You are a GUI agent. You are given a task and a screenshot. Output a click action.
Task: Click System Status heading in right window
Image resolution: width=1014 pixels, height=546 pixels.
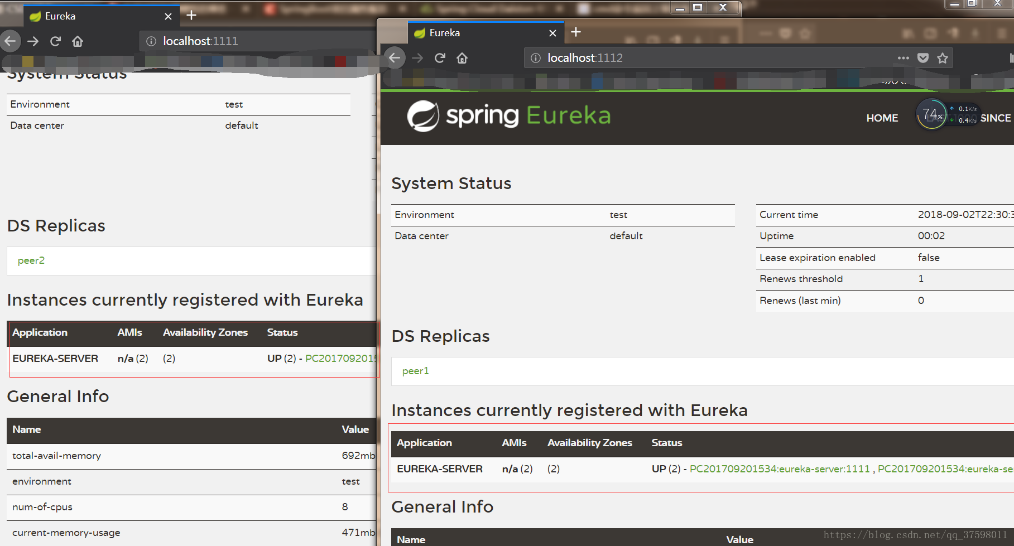pyautogui.click(x=451, y=183)
